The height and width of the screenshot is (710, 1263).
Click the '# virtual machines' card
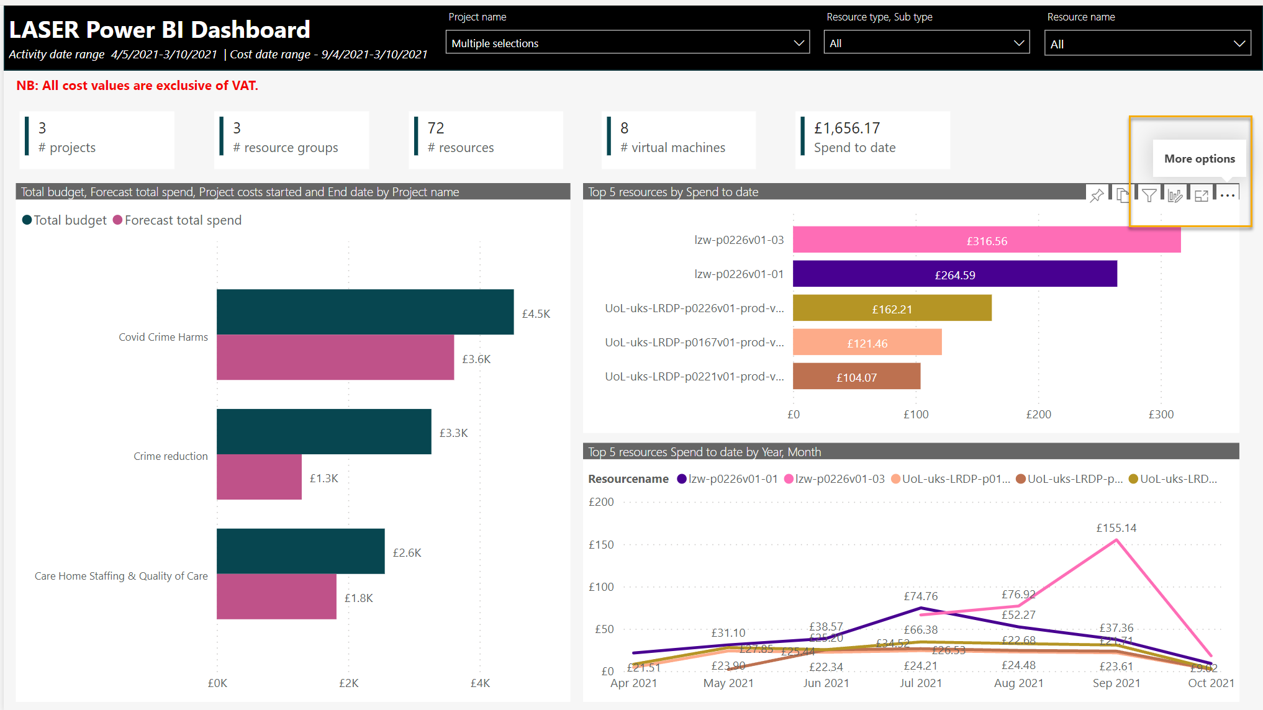coord(679,140)
